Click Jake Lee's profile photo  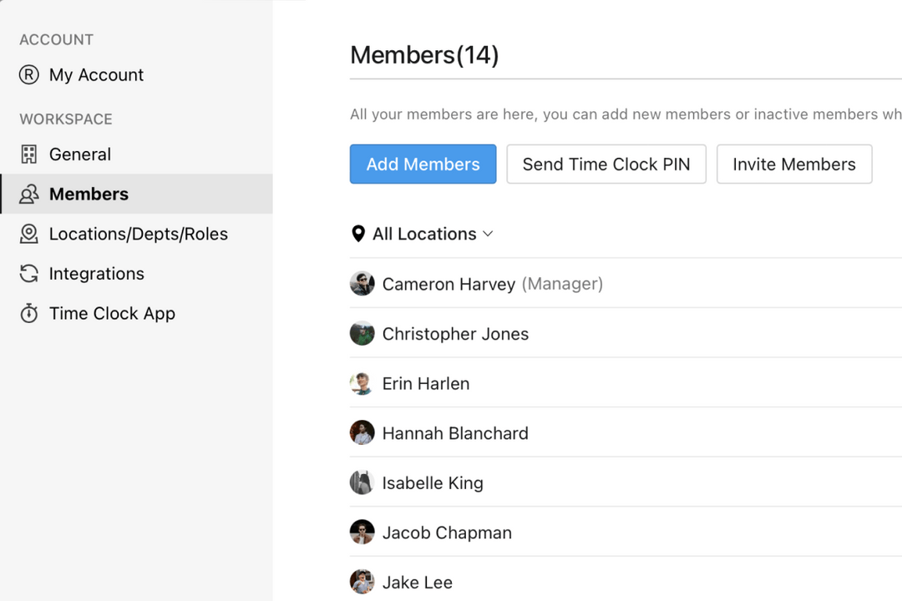pos(362,582)
